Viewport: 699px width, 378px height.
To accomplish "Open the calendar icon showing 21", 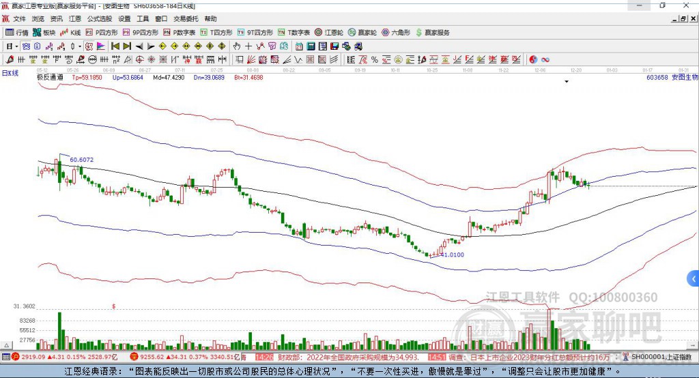I will coord(299,46).
